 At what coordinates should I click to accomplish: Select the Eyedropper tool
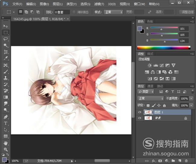click(x=5, y=58)
